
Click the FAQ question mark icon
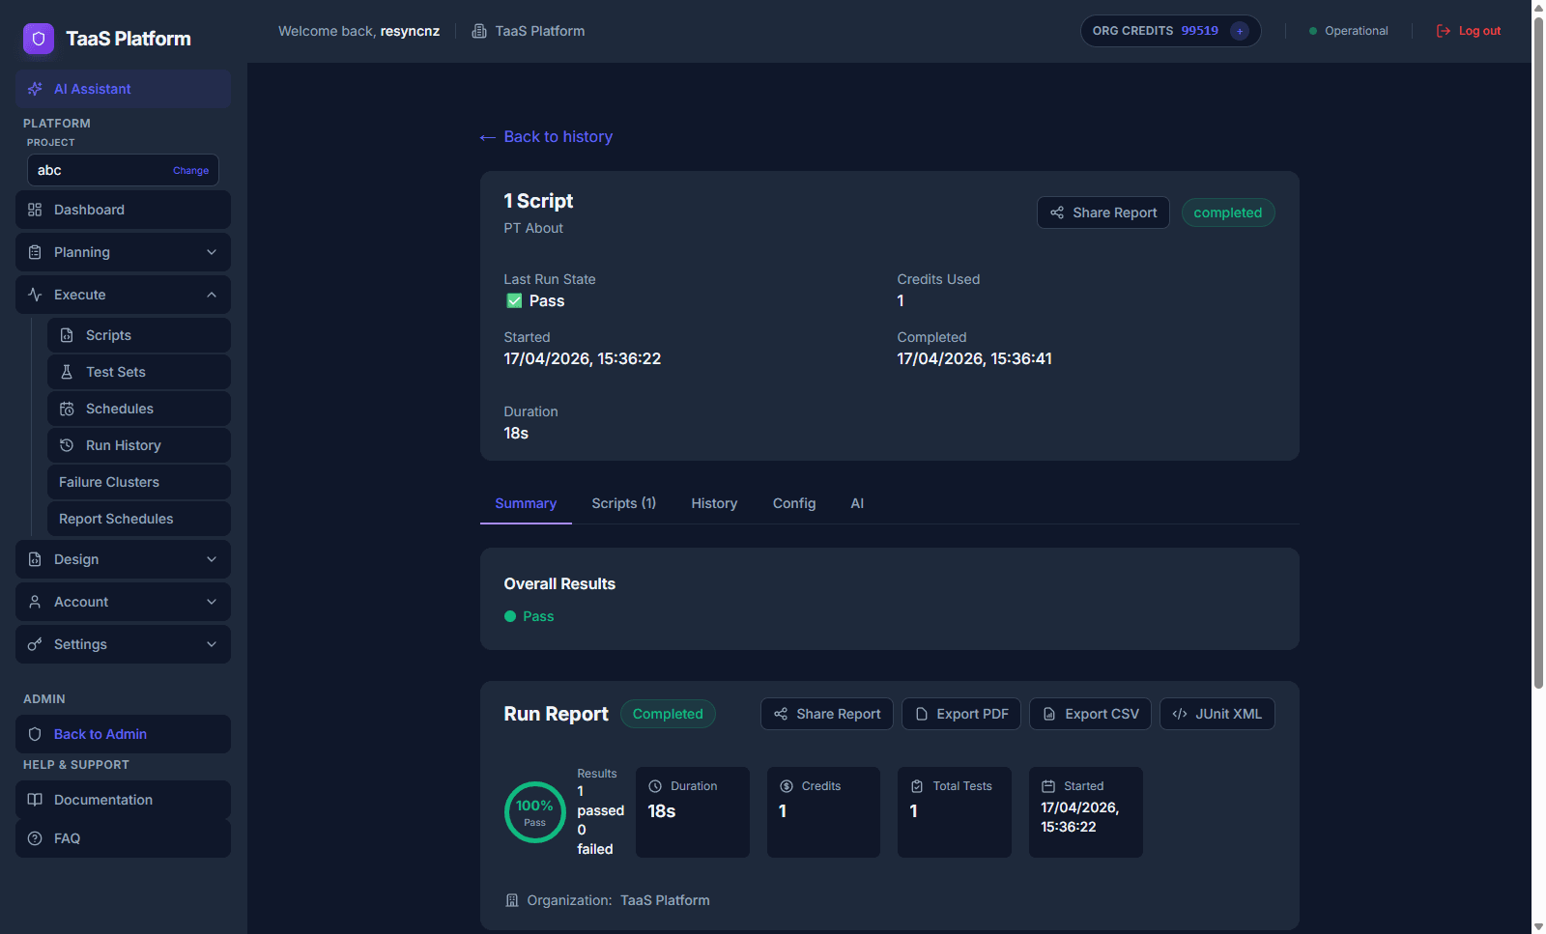[35, 838]
